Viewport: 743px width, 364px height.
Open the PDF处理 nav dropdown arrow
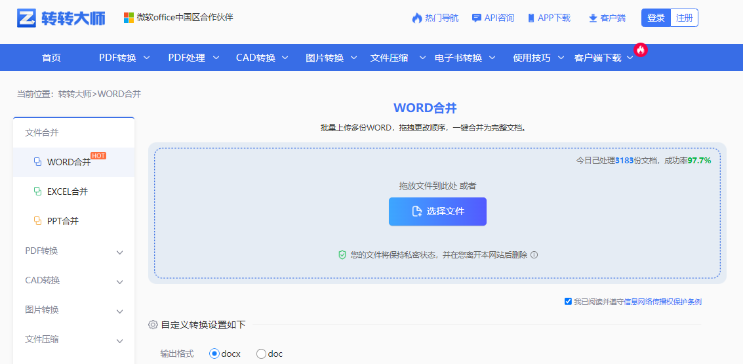(x=216, y=58)
